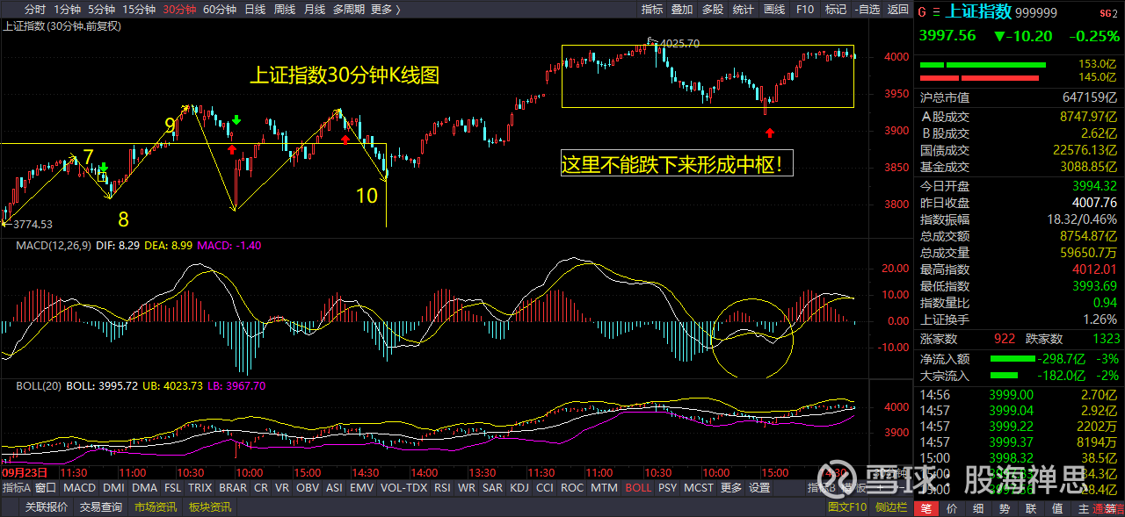Image resolution: width=1125 pixels, height=517 pixels.
Task: Open the 设置 indicator settings
Action: (759, 488)
